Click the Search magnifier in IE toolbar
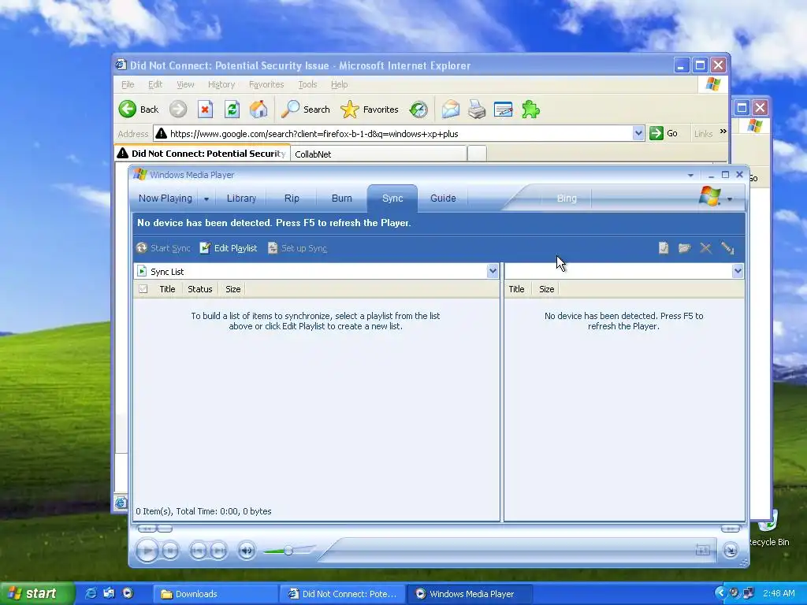This screenshot has height=605, width=807. [290, 109]
